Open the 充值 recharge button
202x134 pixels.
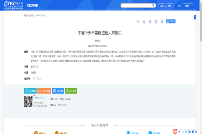(162, 6)
